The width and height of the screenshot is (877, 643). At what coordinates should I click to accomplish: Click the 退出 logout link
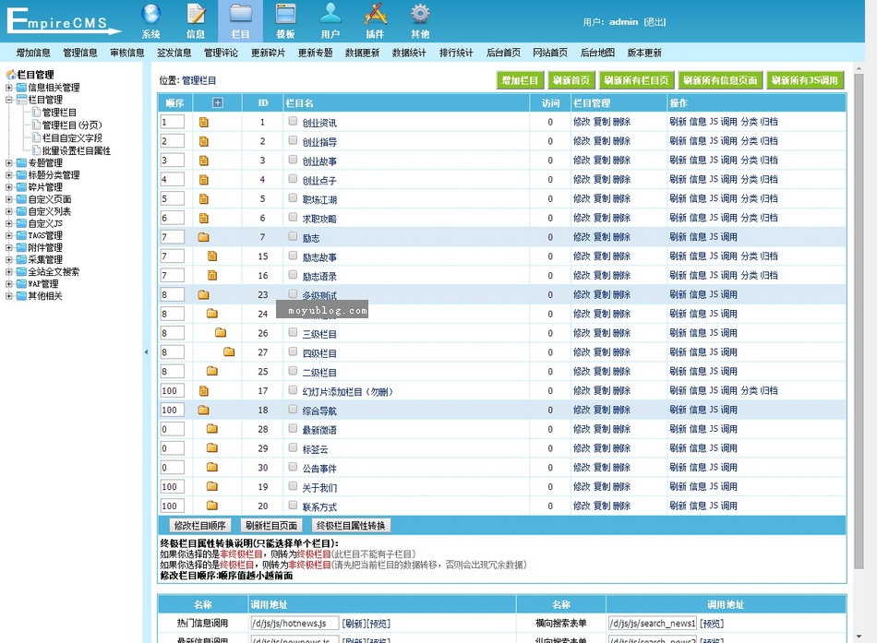(x=655, y=22)
